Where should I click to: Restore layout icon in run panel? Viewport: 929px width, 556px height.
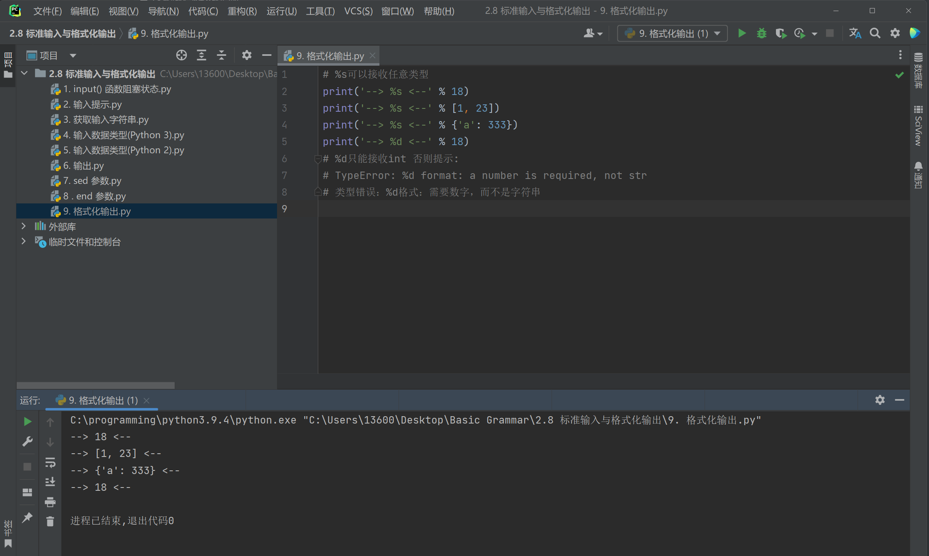27,492
